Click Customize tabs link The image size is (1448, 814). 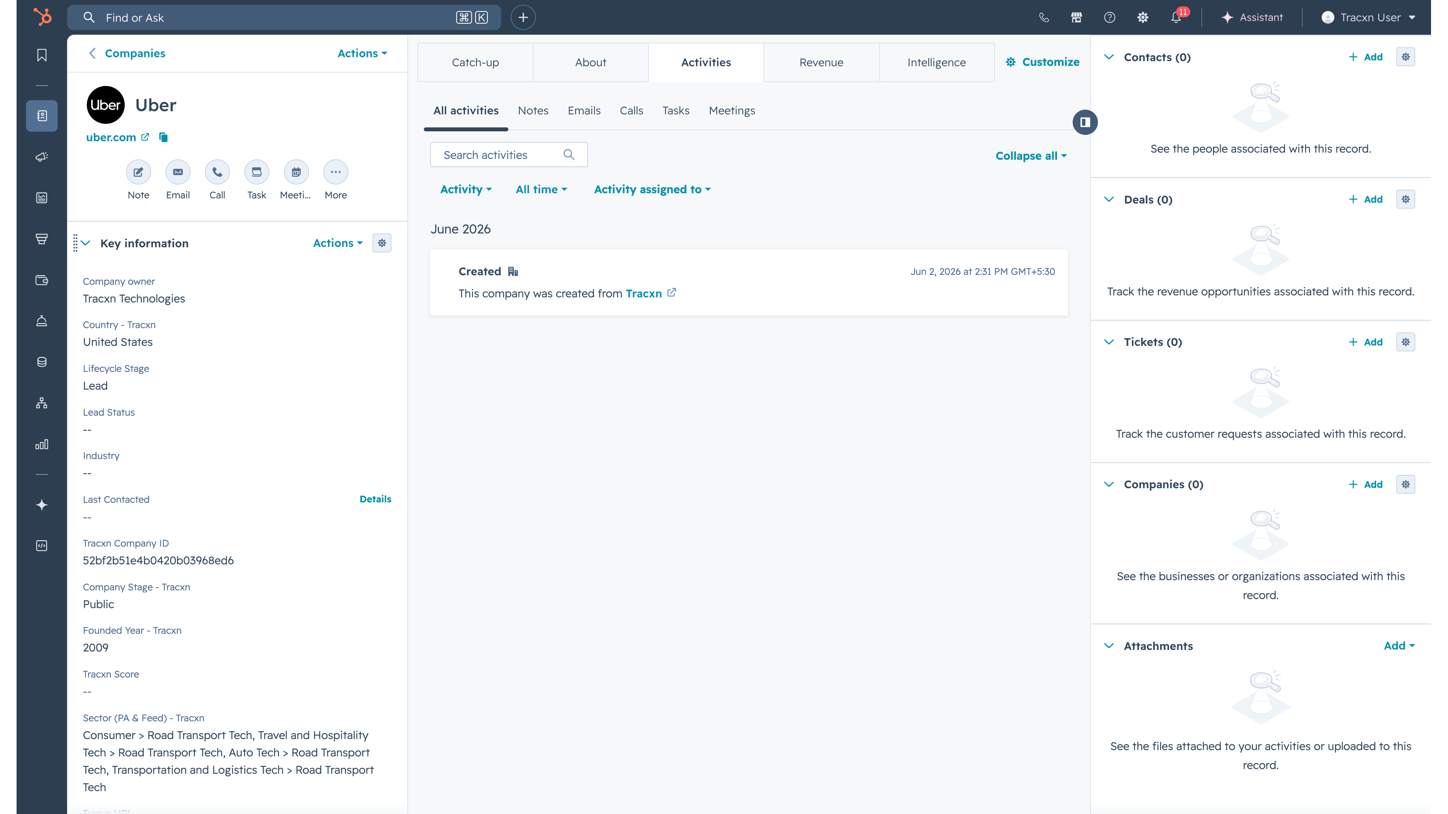(x=1042, y=62)
